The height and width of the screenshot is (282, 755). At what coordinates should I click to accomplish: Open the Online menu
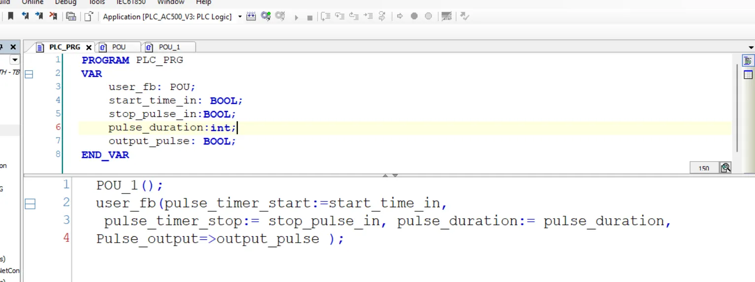click(33, 2)
